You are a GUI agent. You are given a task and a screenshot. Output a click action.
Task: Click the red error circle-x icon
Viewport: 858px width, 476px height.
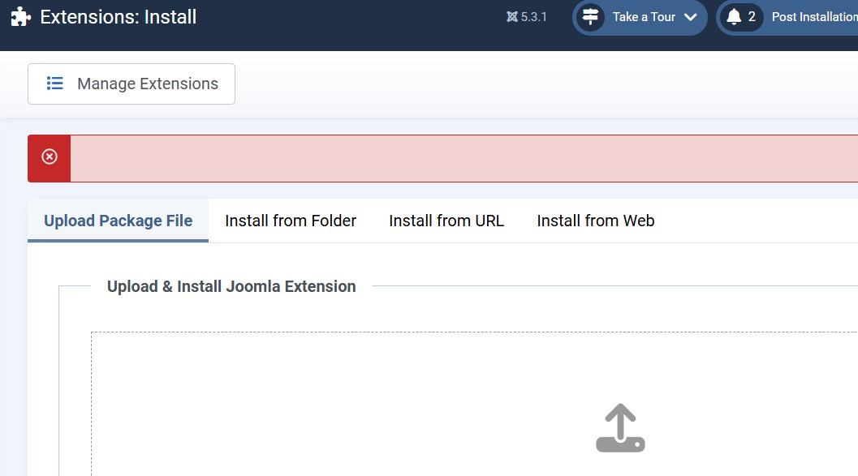click(50, 157)
